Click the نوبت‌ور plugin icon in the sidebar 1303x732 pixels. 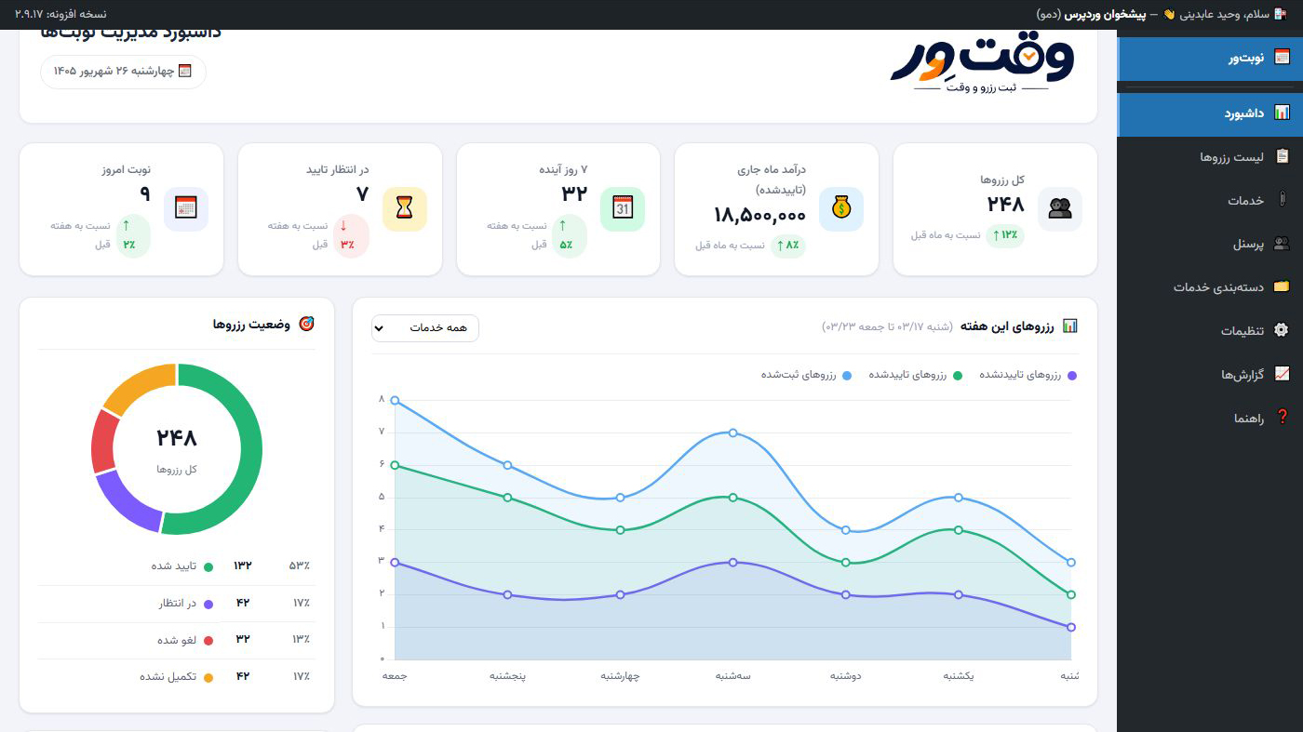pyautogui.click(x=1282, y=57)
